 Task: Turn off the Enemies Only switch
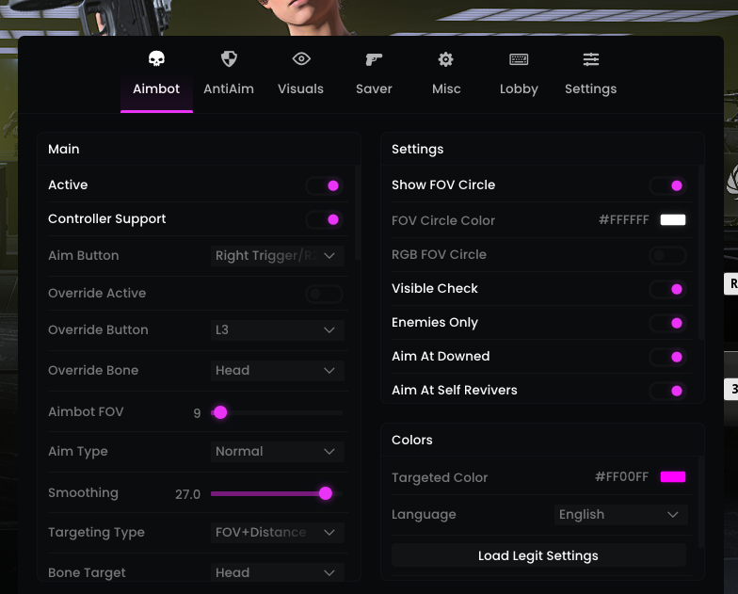click(x=668, y=323)
